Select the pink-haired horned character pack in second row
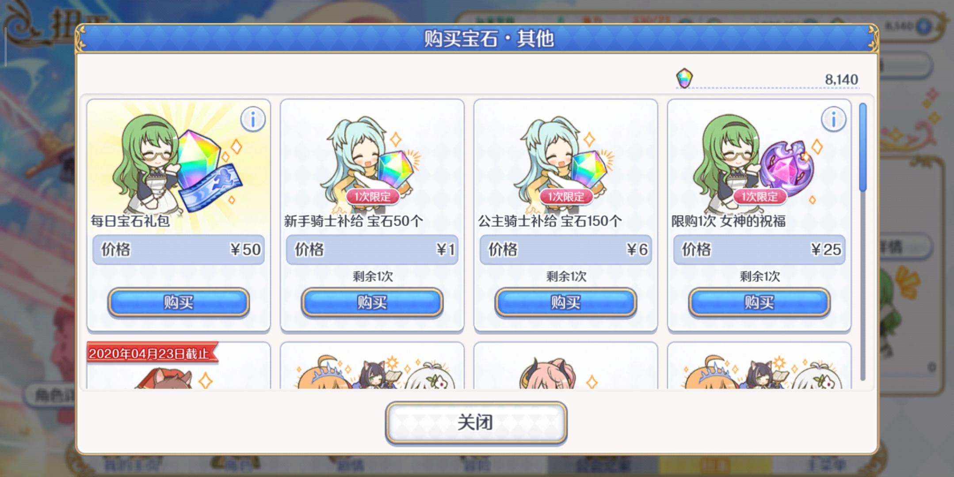The image size is (954, 477). pyautogui.click(x=566, y=366)
